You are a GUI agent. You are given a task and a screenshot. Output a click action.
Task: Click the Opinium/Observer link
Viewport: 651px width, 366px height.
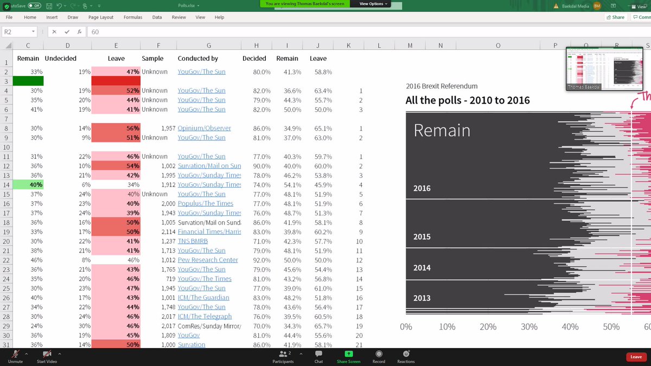point(204,128)
